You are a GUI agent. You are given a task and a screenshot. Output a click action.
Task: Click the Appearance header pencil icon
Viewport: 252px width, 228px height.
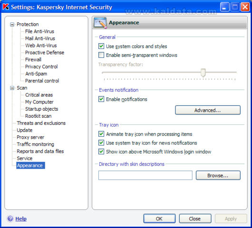[x=100, y=23]
